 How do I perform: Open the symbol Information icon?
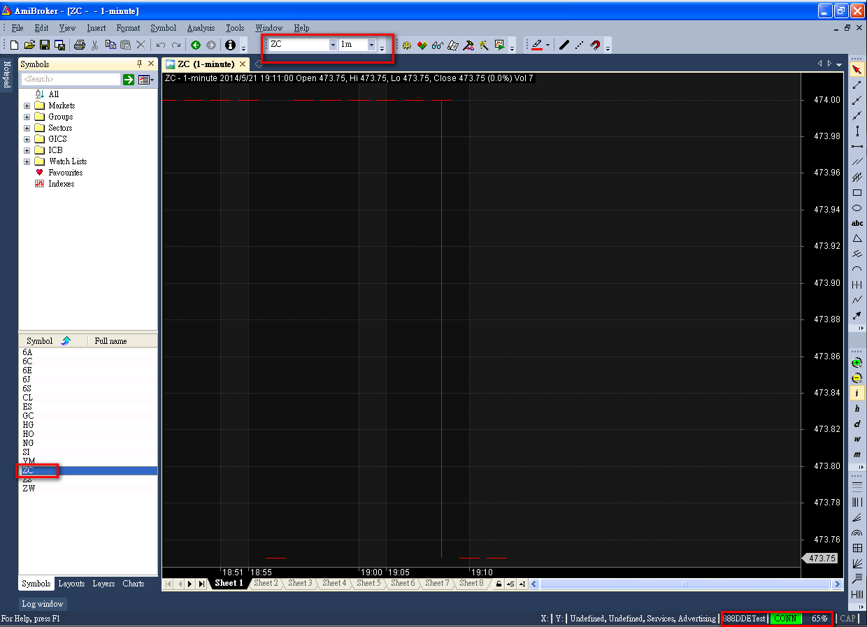230,45
